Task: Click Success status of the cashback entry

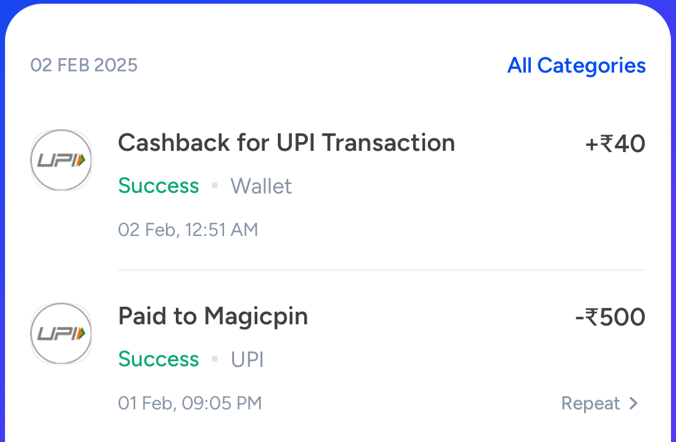Action: 158,186
